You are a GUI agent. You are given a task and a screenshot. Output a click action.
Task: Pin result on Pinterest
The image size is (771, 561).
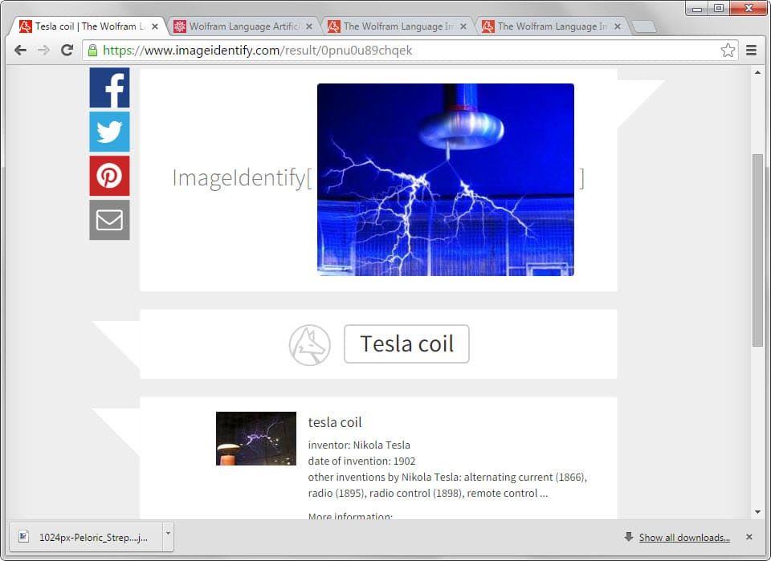point(109,176)
